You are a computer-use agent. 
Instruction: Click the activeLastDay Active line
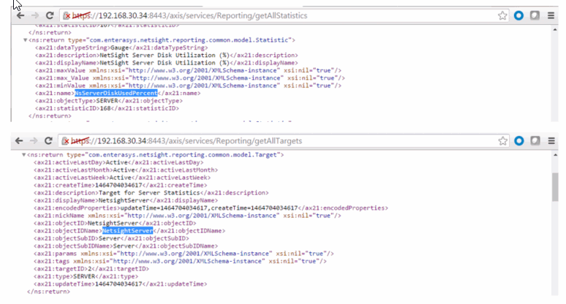tap(118, 162)
